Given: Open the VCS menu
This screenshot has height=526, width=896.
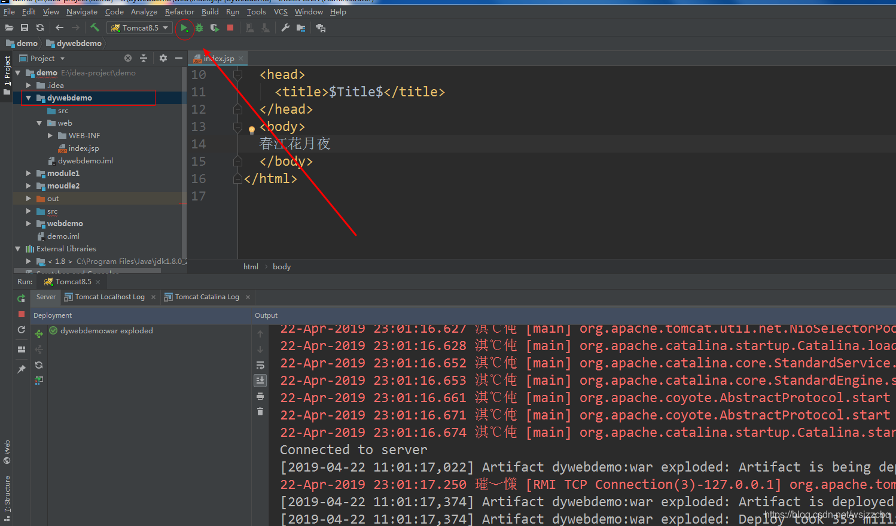Looking at the screenshot, I should (281, 11).
